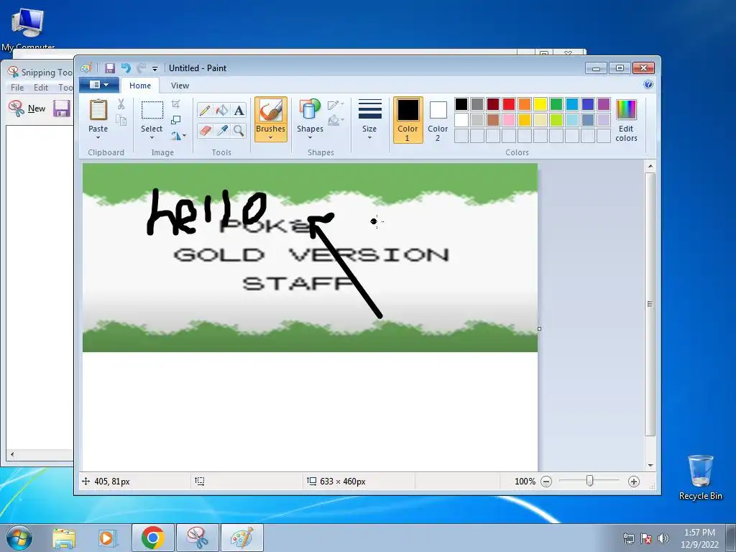This screenshot has height=552, width=736.
Task: Click the vertical scrollbar down arrow
Action: point(650,466)
